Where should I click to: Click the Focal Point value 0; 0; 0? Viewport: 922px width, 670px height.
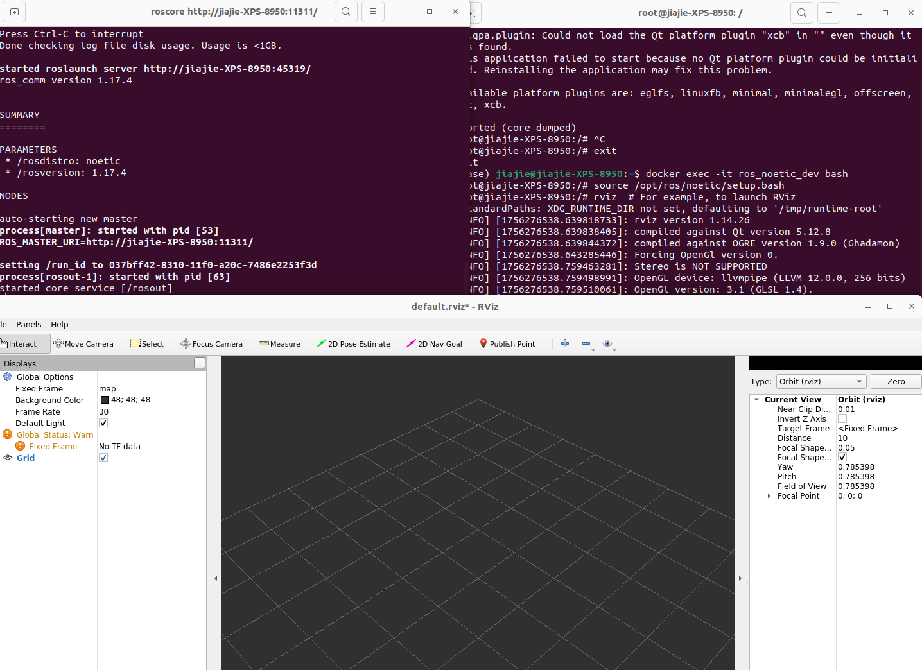click(x=850, y=495)
